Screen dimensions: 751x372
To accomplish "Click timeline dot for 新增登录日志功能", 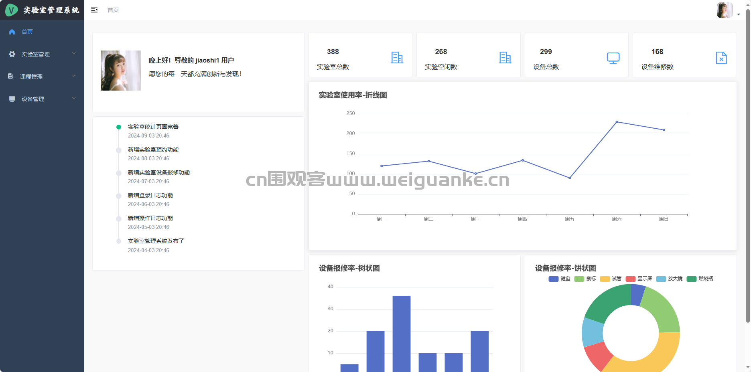I will coord(119,196).
